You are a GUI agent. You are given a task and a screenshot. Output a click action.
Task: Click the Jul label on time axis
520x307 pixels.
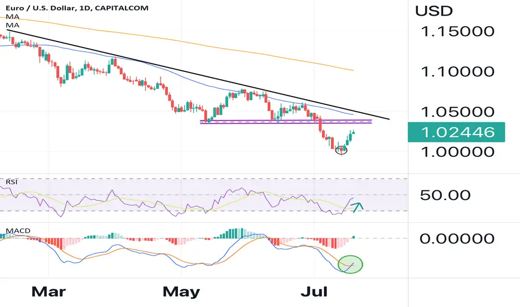314,292
